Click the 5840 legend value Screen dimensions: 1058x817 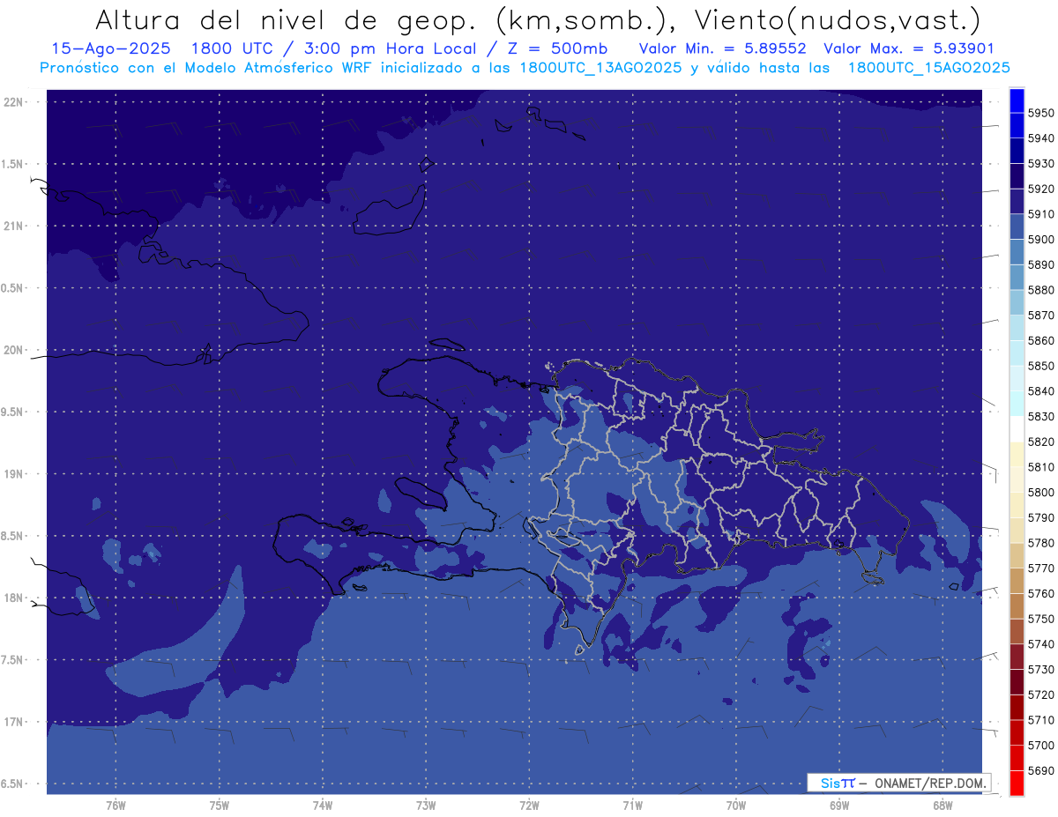pyautogui.click(x=1040, y=391)
